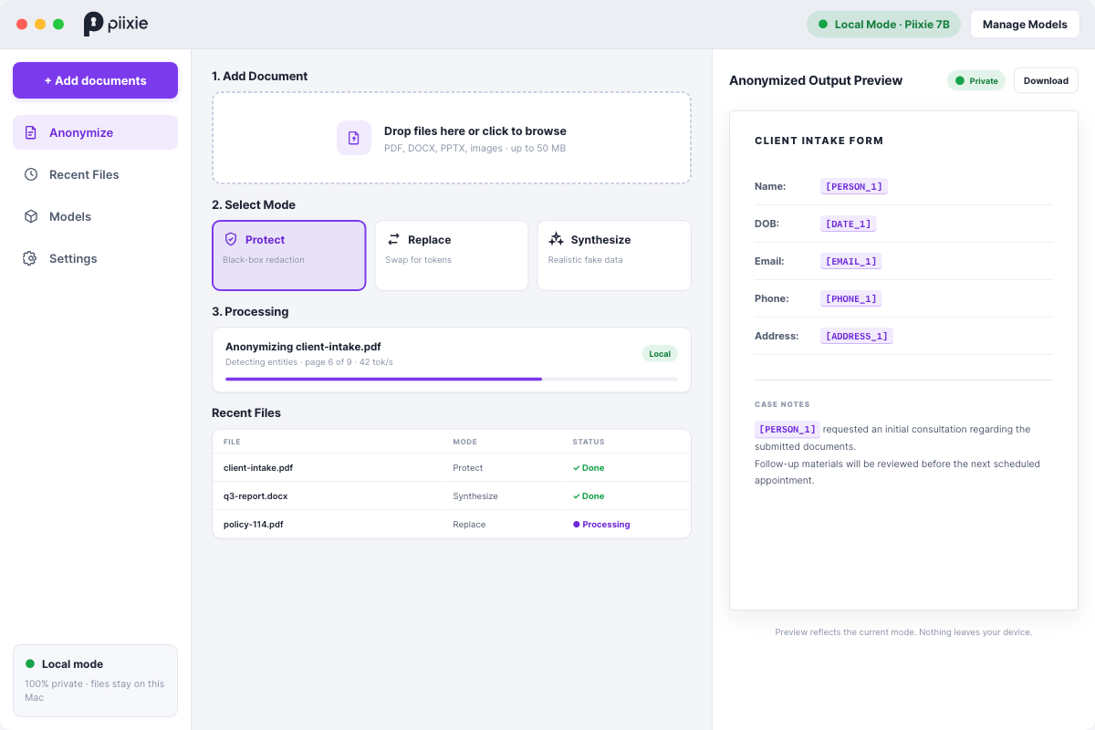This screenshot has height=730, width=1095.
Task: Click the Models cube icon
Action: [x=31, y=216]
